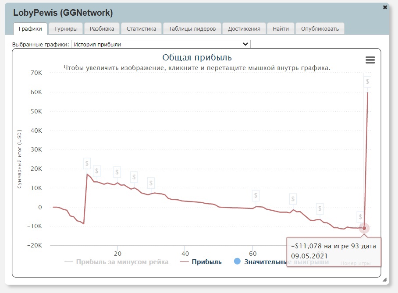This screenshot has height=293, width=398.
Task: Switch to the Турниры tab
Action: click(66, 29)
